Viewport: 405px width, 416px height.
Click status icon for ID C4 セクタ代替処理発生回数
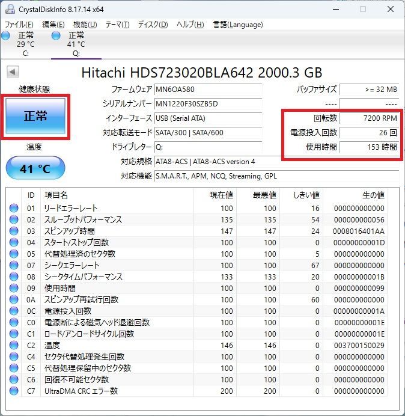coord(14,356)
